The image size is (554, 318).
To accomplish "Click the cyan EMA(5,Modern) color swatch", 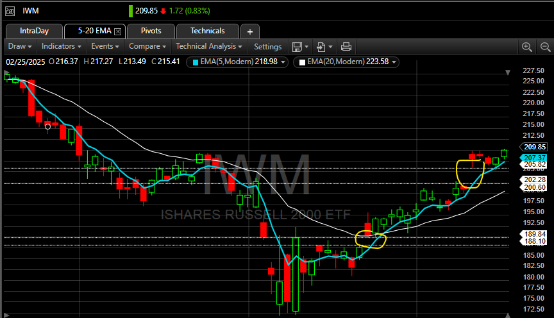I will (193, 62).
